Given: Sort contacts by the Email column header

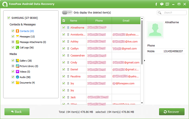Looking at the screenshot, I should (126, 20).
